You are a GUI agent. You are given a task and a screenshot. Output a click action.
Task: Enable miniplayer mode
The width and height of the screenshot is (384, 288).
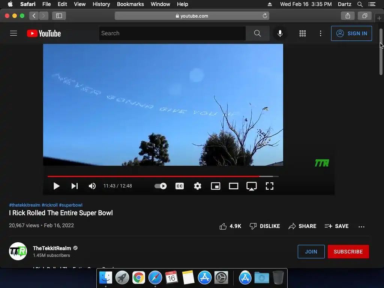(x=216, y=186)
